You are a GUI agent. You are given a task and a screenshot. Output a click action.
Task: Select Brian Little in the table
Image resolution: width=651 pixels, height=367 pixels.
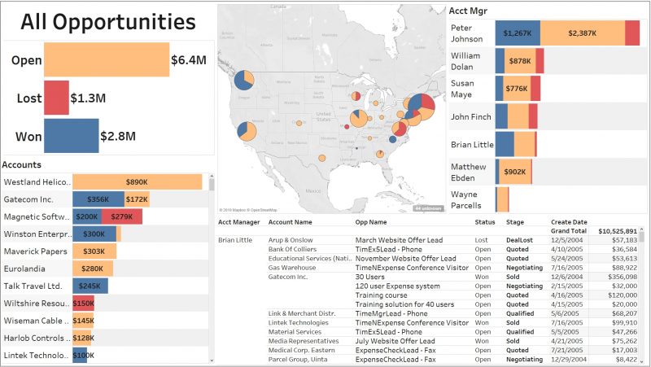click(x=235, y=240)
